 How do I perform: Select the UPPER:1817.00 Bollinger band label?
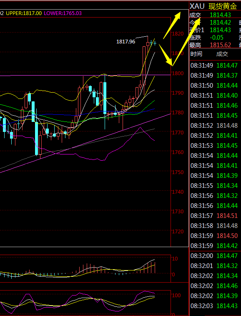coord(24,13)
